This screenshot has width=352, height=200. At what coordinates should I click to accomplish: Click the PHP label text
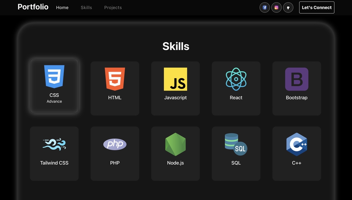click(115, 163)
